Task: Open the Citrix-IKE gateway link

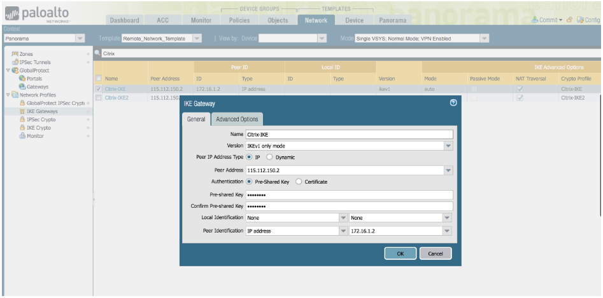Action: 115,89
